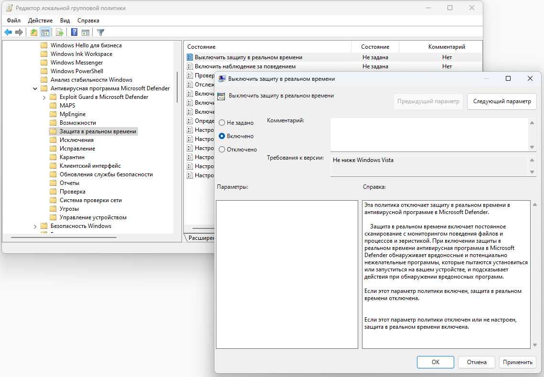Click inside the Комментарий text field

click(429, 135)
